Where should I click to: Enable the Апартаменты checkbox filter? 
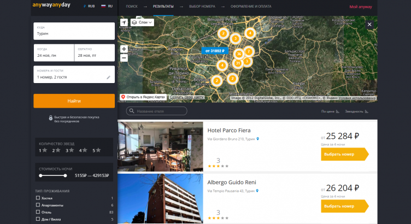pos(38,205)
